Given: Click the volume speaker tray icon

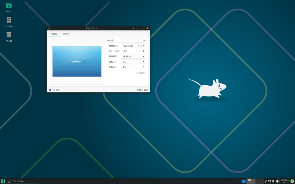Looking at the screenshot, I should 277,181.
